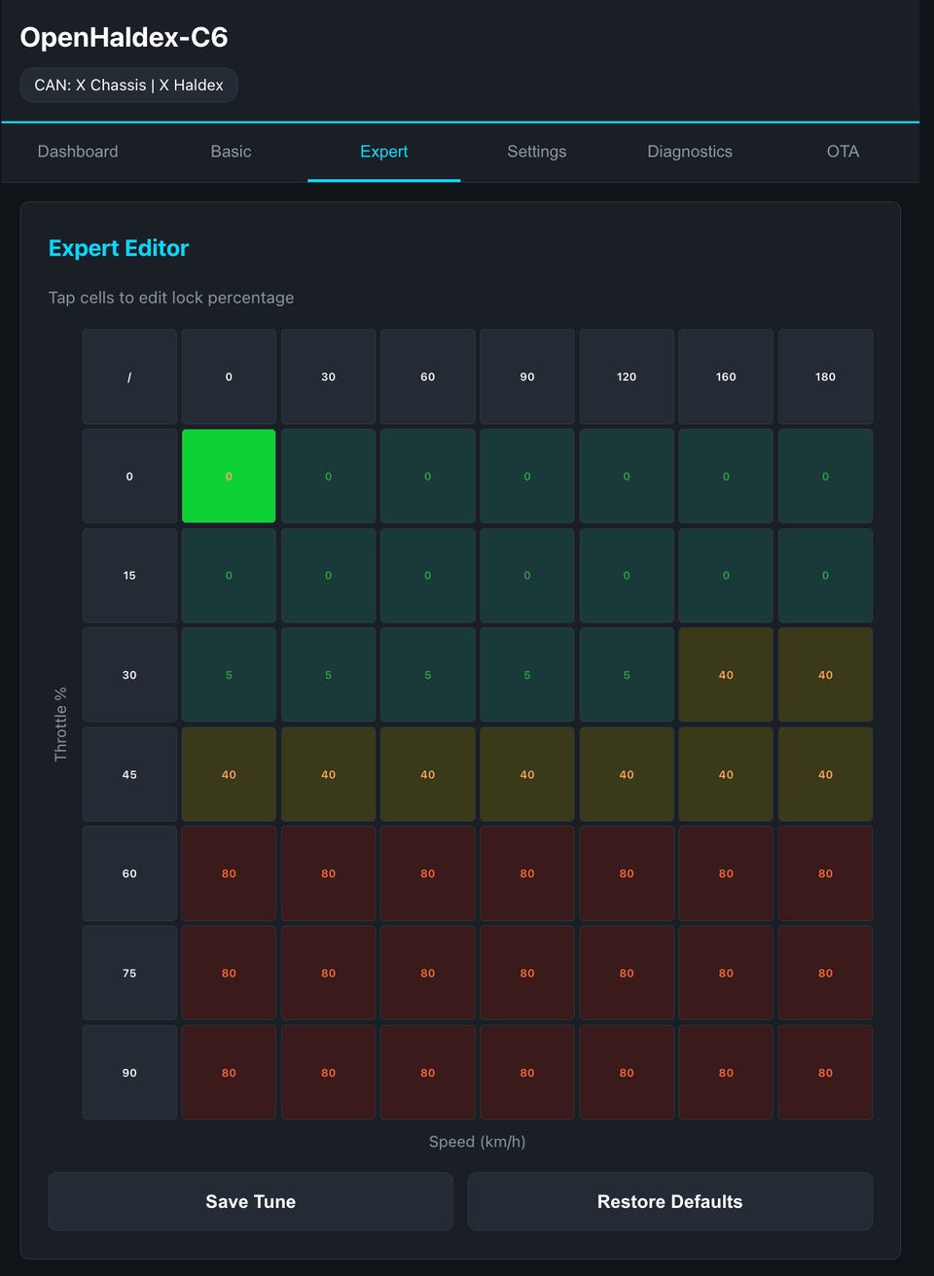The image size is (934, 1276).
Task: Edit the 5 cell at throttle 30, speed 0
Action: pyautogui.click(x=229, y=674)
